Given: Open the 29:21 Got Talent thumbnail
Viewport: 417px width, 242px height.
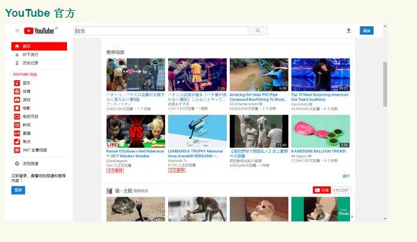Looking at the screenshot, I should click(x=321, y=75).
